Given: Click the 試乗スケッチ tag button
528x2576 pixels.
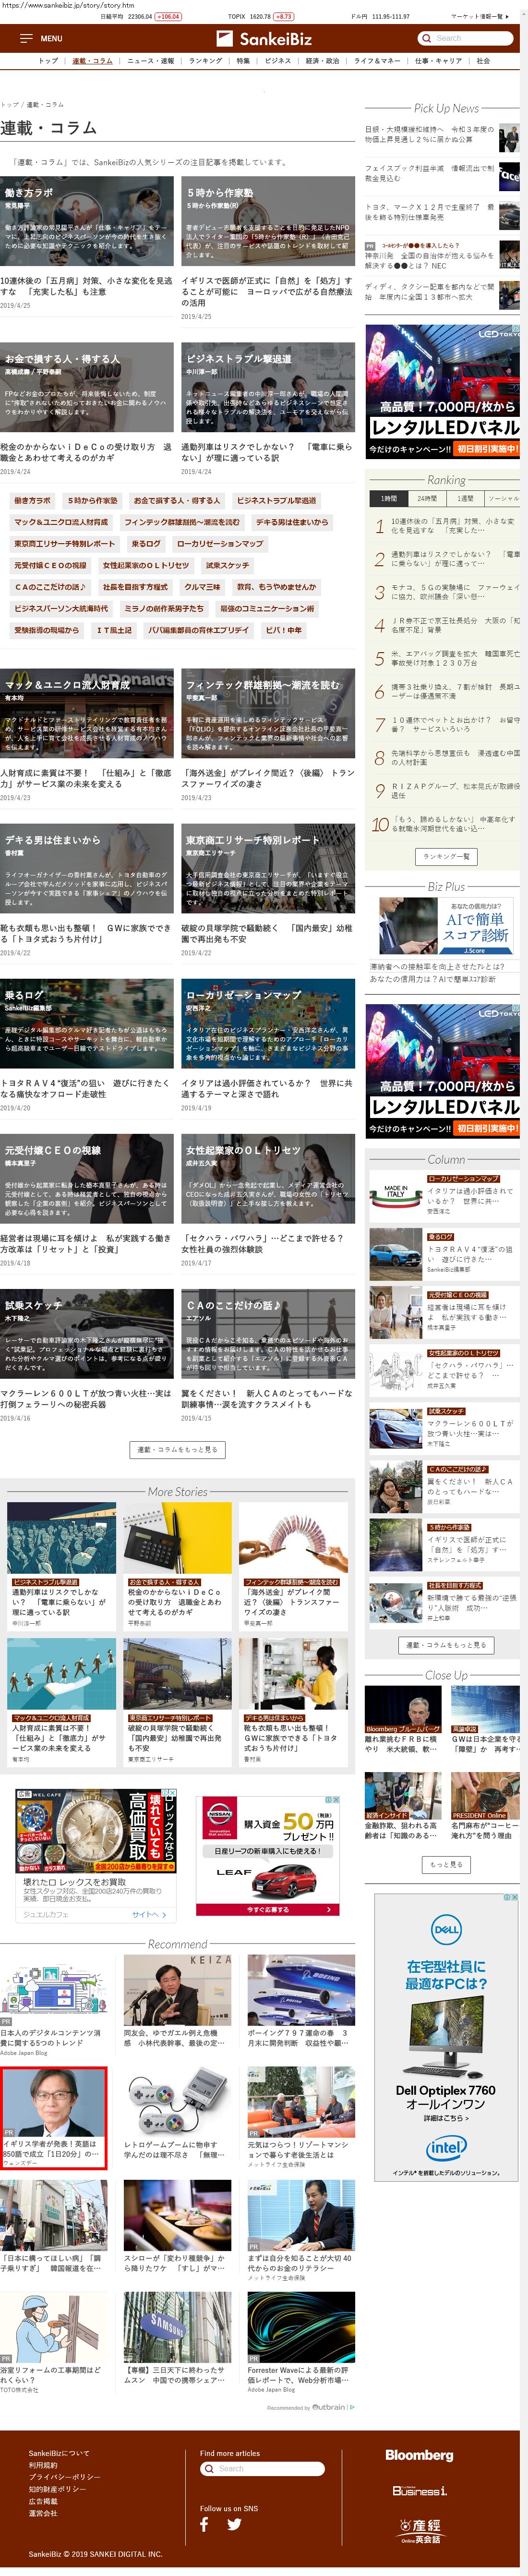Looking at the screenshot, I should pos(228,566).
